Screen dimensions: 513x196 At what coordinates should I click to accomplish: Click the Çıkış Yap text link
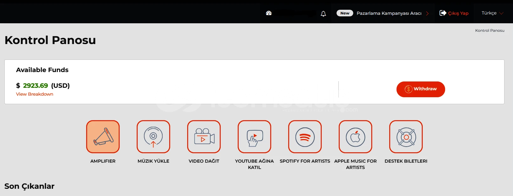pos(458,13)
